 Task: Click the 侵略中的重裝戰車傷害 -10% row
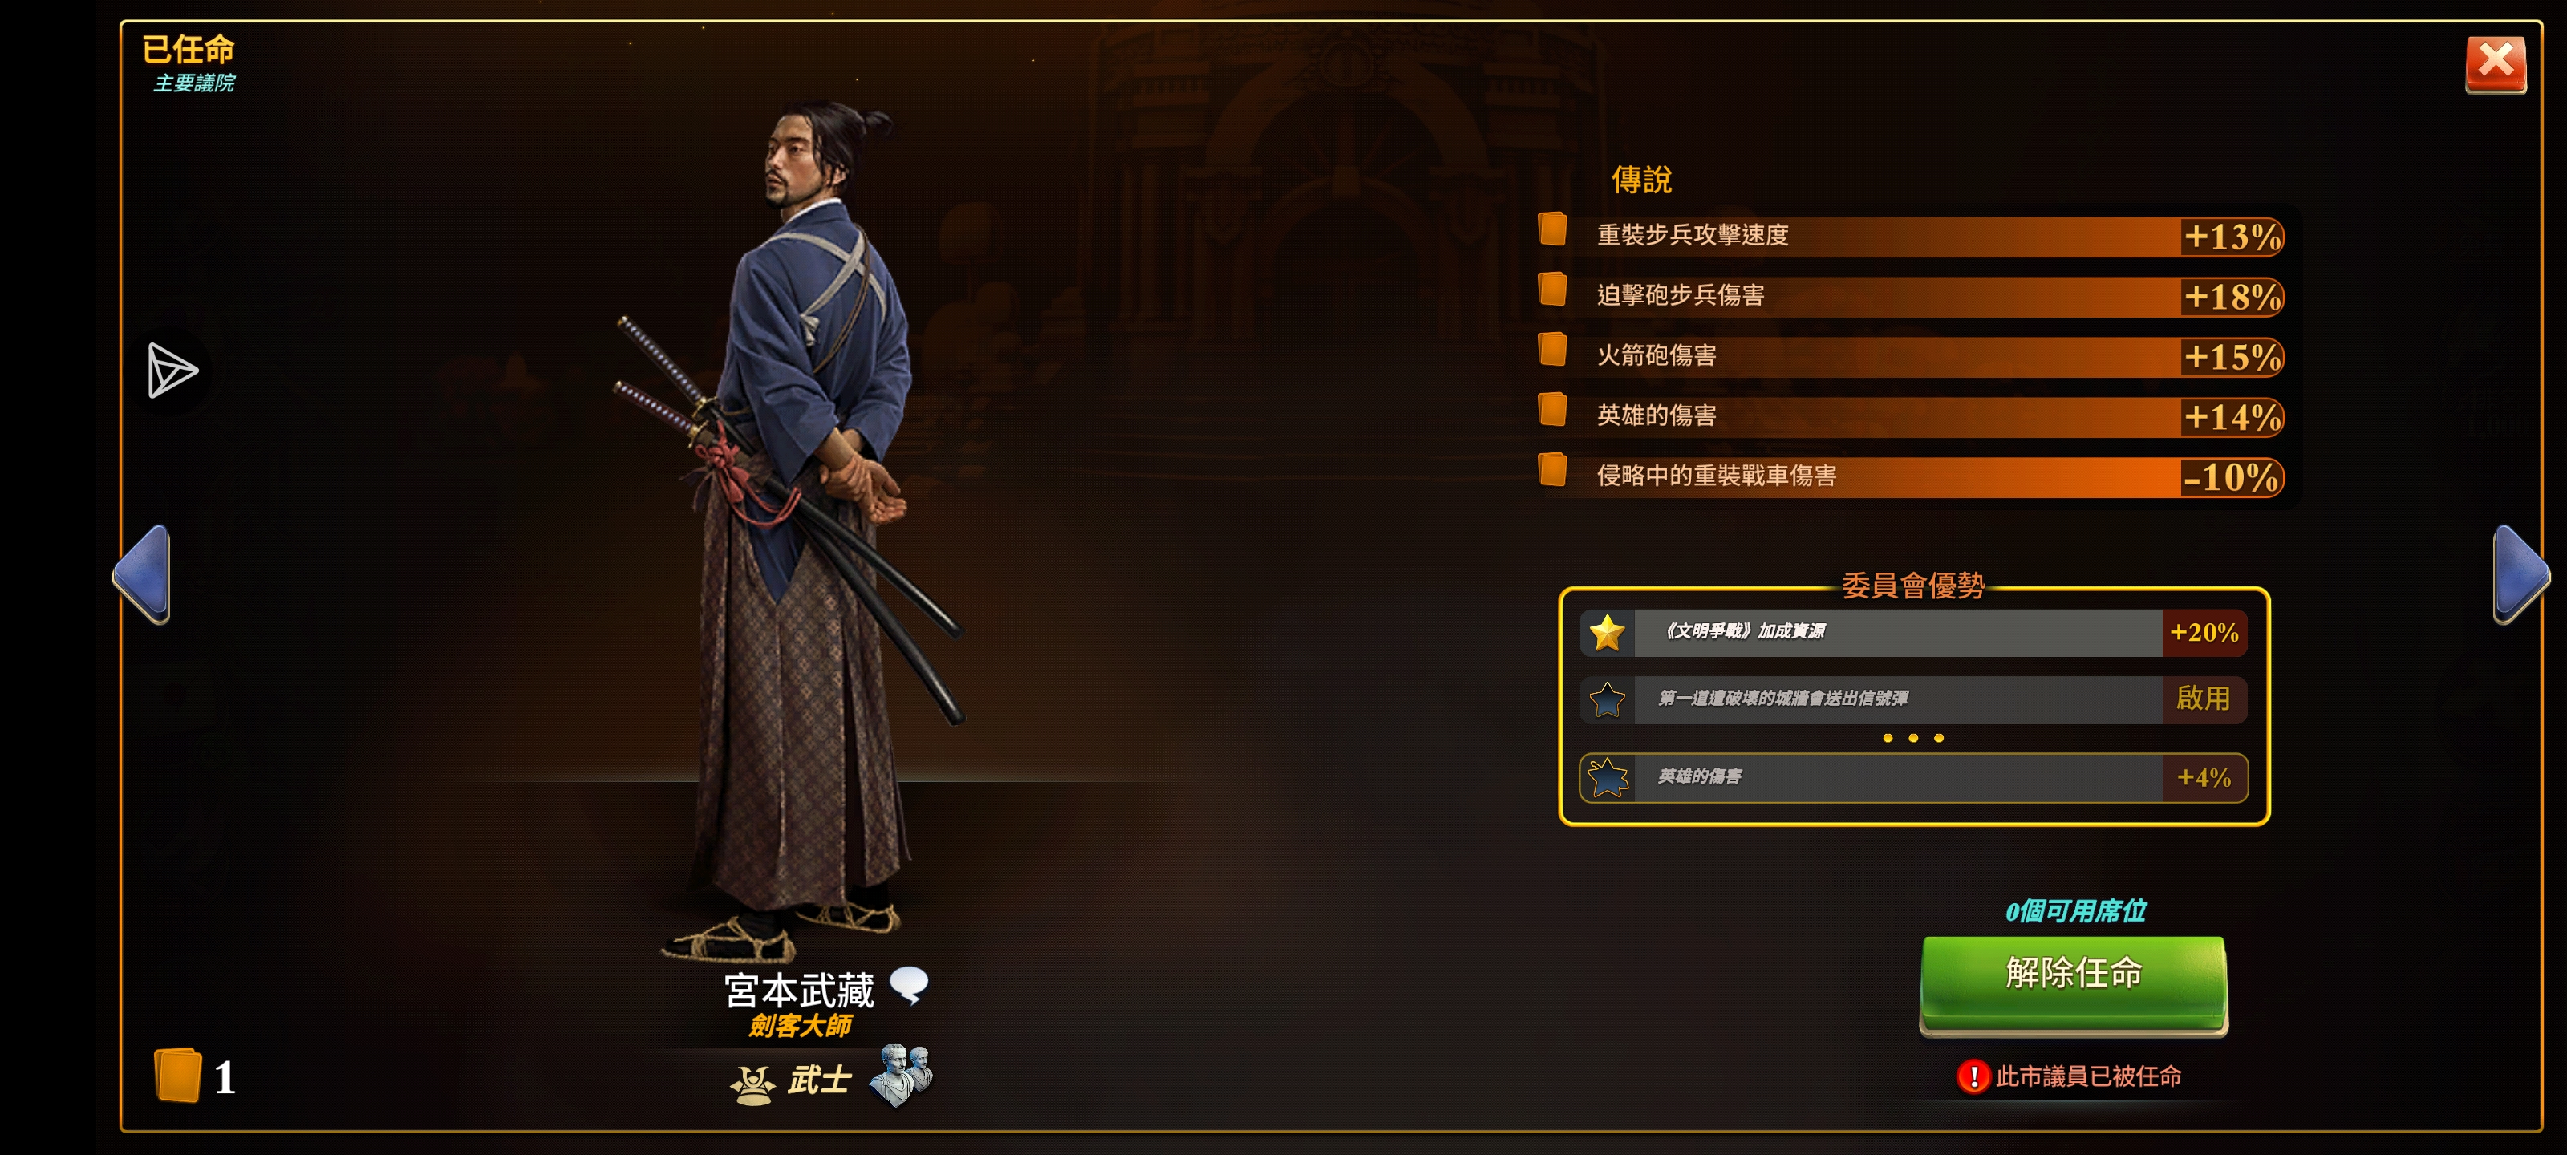[1910, 476]
